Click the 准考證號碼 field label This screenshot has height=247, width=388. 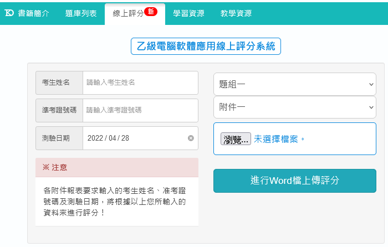click(x=59, y=110)
